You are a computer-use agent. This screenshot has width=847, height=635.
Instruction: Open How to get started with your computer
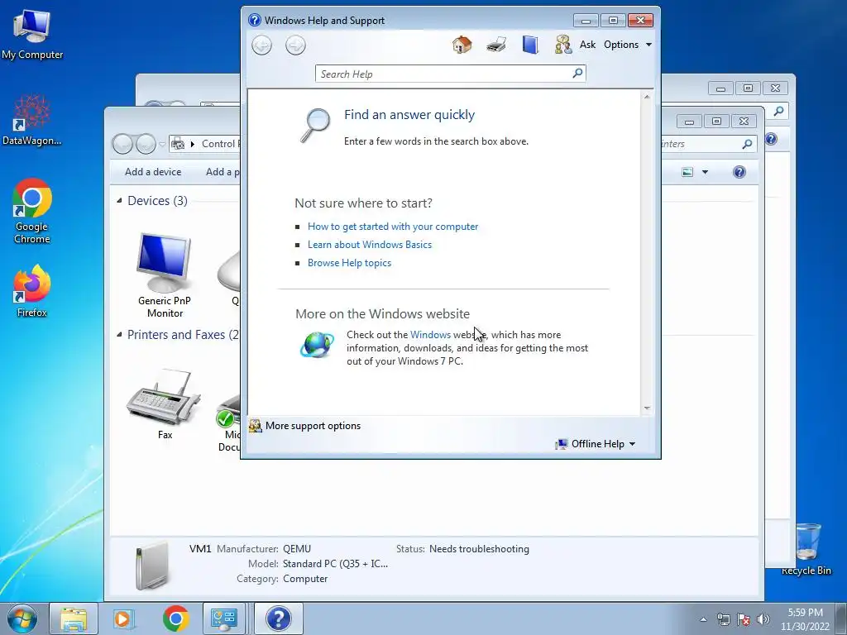point(393,227)
